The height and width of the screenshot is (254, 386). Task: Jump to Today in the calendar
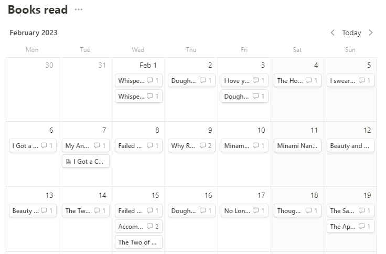(351, 33)
